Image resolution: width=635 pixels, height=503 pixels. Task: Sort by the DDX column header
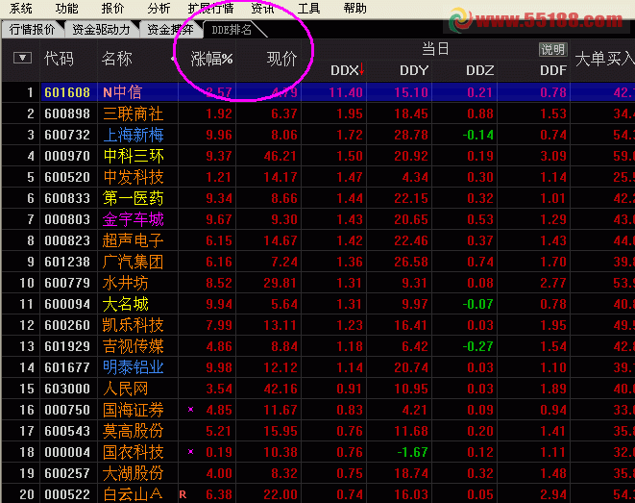click(344, 70)
